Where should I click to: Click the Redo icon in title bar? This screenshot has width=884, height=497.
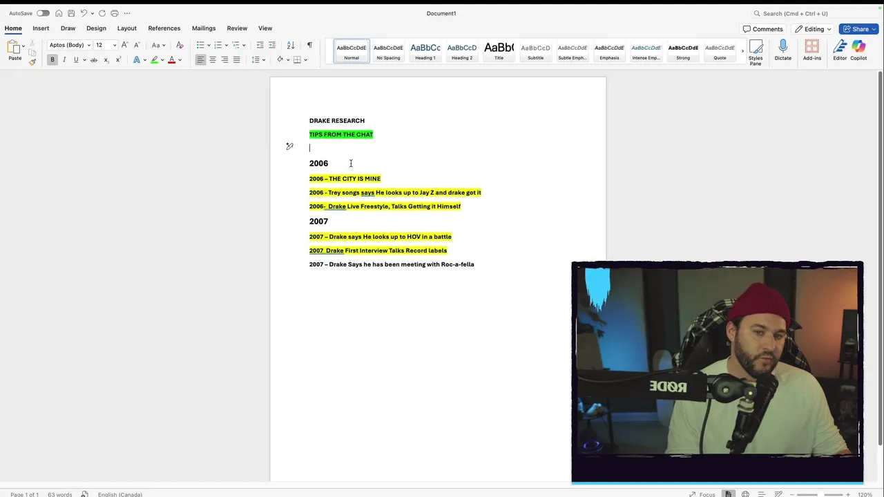102,13
